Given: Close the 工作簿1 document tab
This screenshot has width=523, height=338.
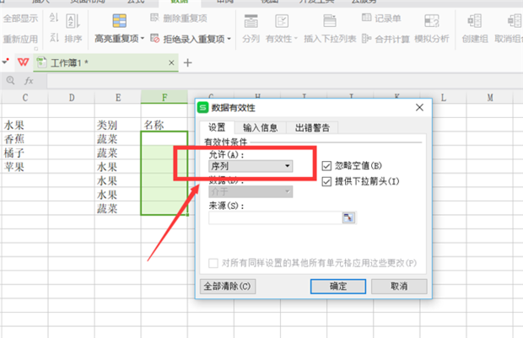Looking at the screenshot, I should pos(172,63).
